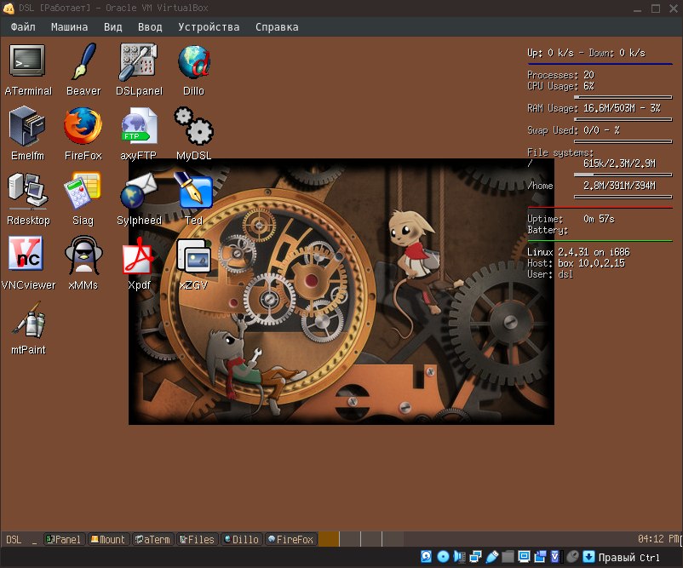Viewport: 683px width, 568px height.
Task: Click the 04:12 PM taskbar clock
Action: point(658,539)
